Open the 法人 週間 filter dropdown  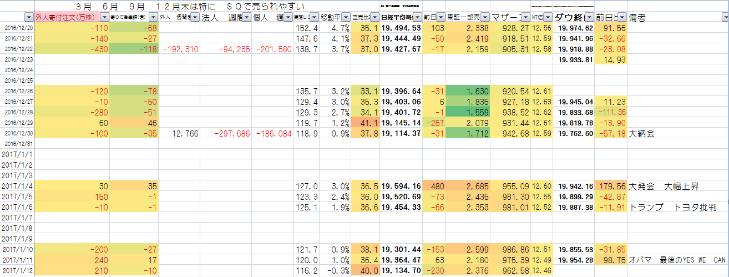point(246,17)
